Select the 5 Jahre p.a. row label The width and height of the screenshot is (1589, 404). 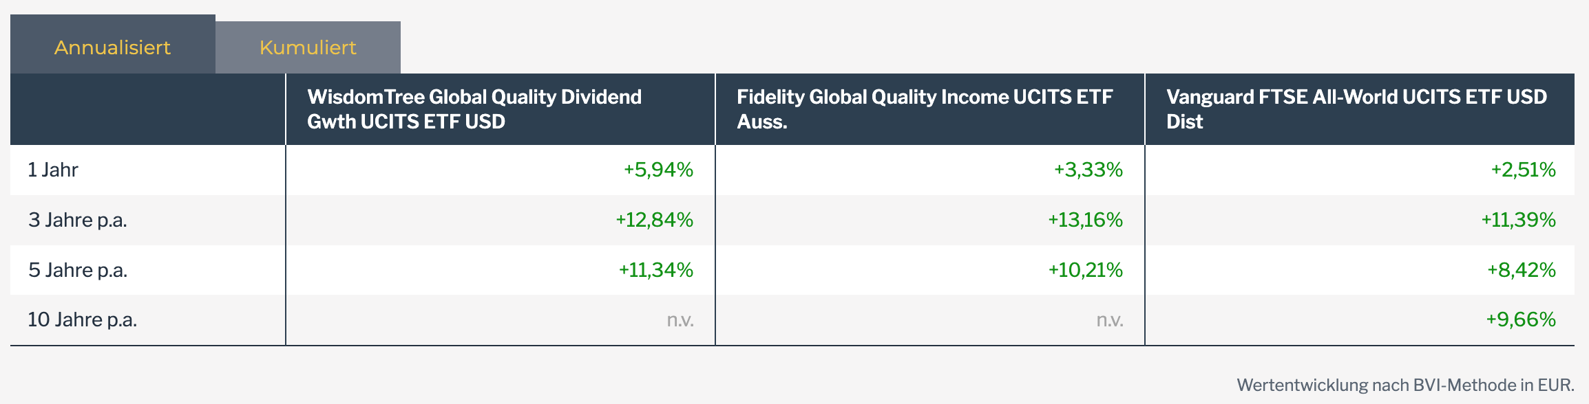(78, 270)
